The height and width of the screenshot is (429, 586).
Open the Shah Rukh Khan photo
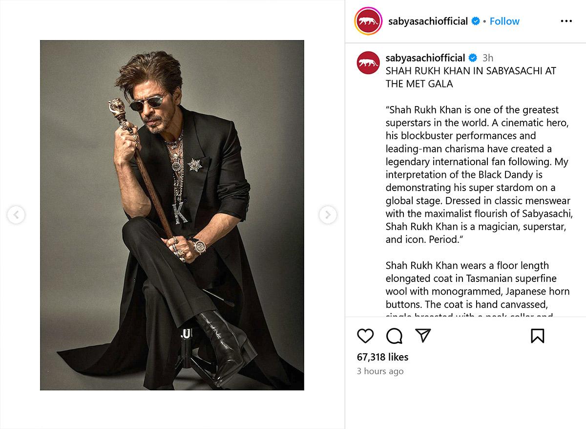pyautogui.click(x=172, y=215)
